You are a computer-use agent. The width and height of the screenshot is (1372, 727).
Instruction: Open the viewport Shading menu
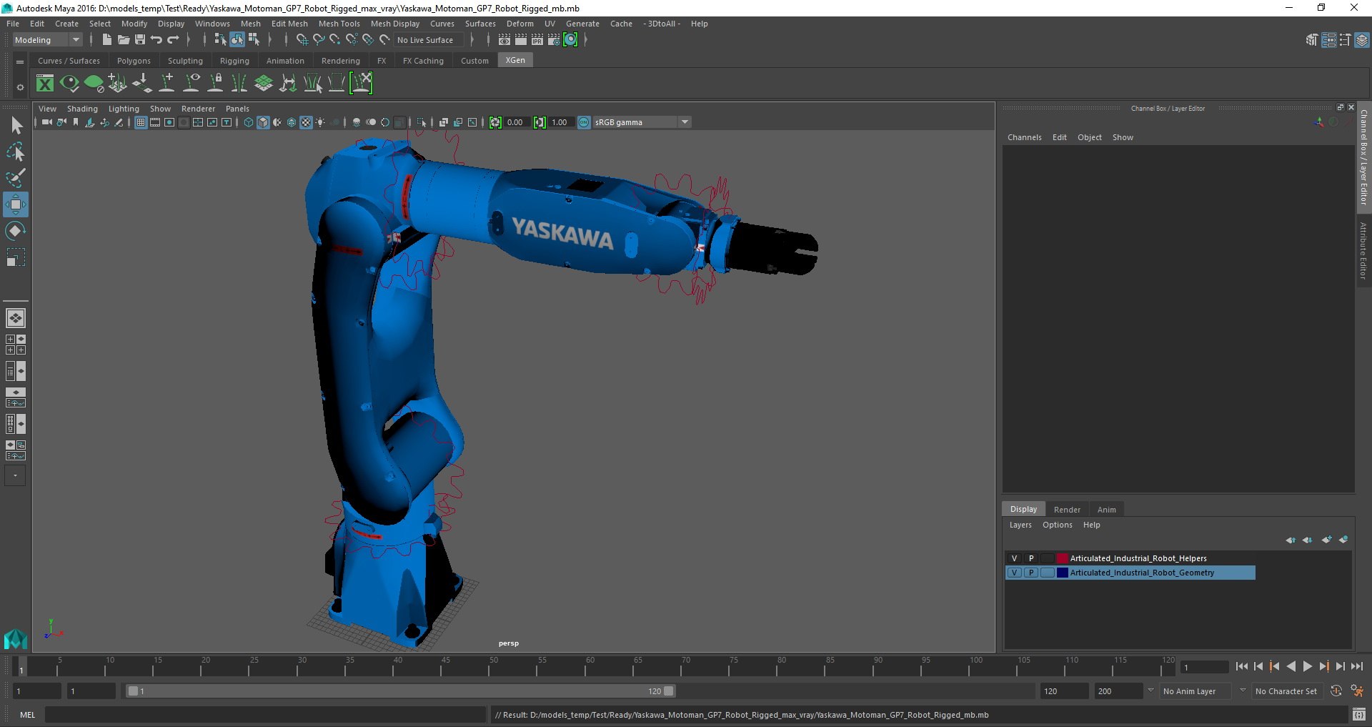[x=82, y=109]
